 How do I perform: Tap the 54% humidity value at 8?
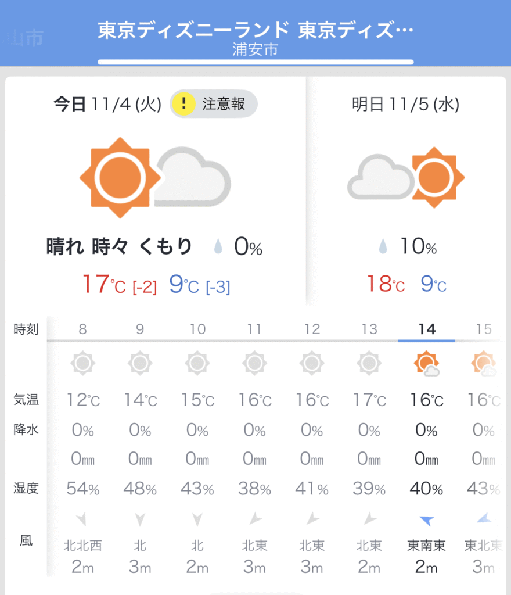click(x=83, y=489)
